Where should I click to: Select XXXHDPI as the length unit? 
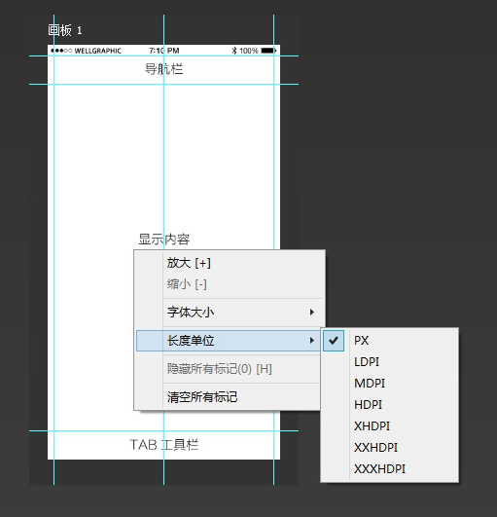click(390, 469)
